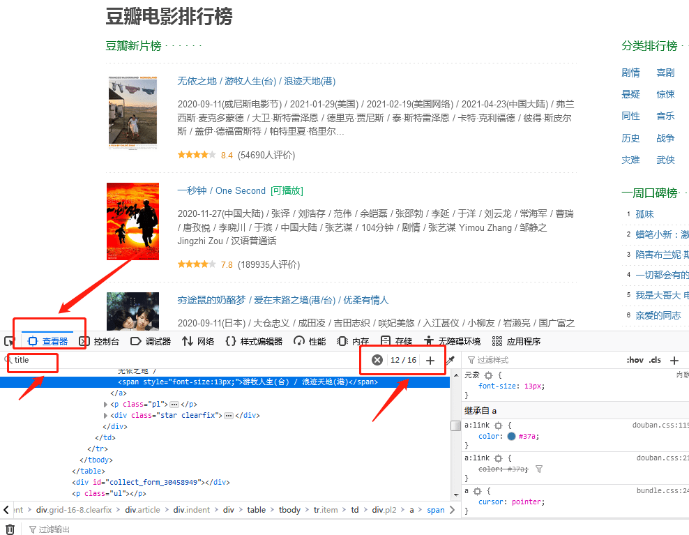Screen dimensions: 689x535
Task: Select the p class="ul" node
Action: click(x=109, y=494)
